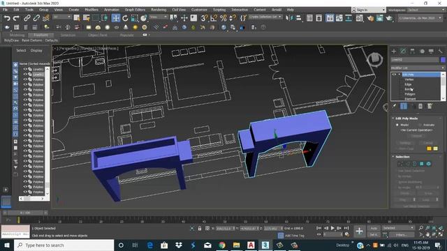Click the Remove Modifier trash icon
This screenshot has width=447, height=251.
420,106
